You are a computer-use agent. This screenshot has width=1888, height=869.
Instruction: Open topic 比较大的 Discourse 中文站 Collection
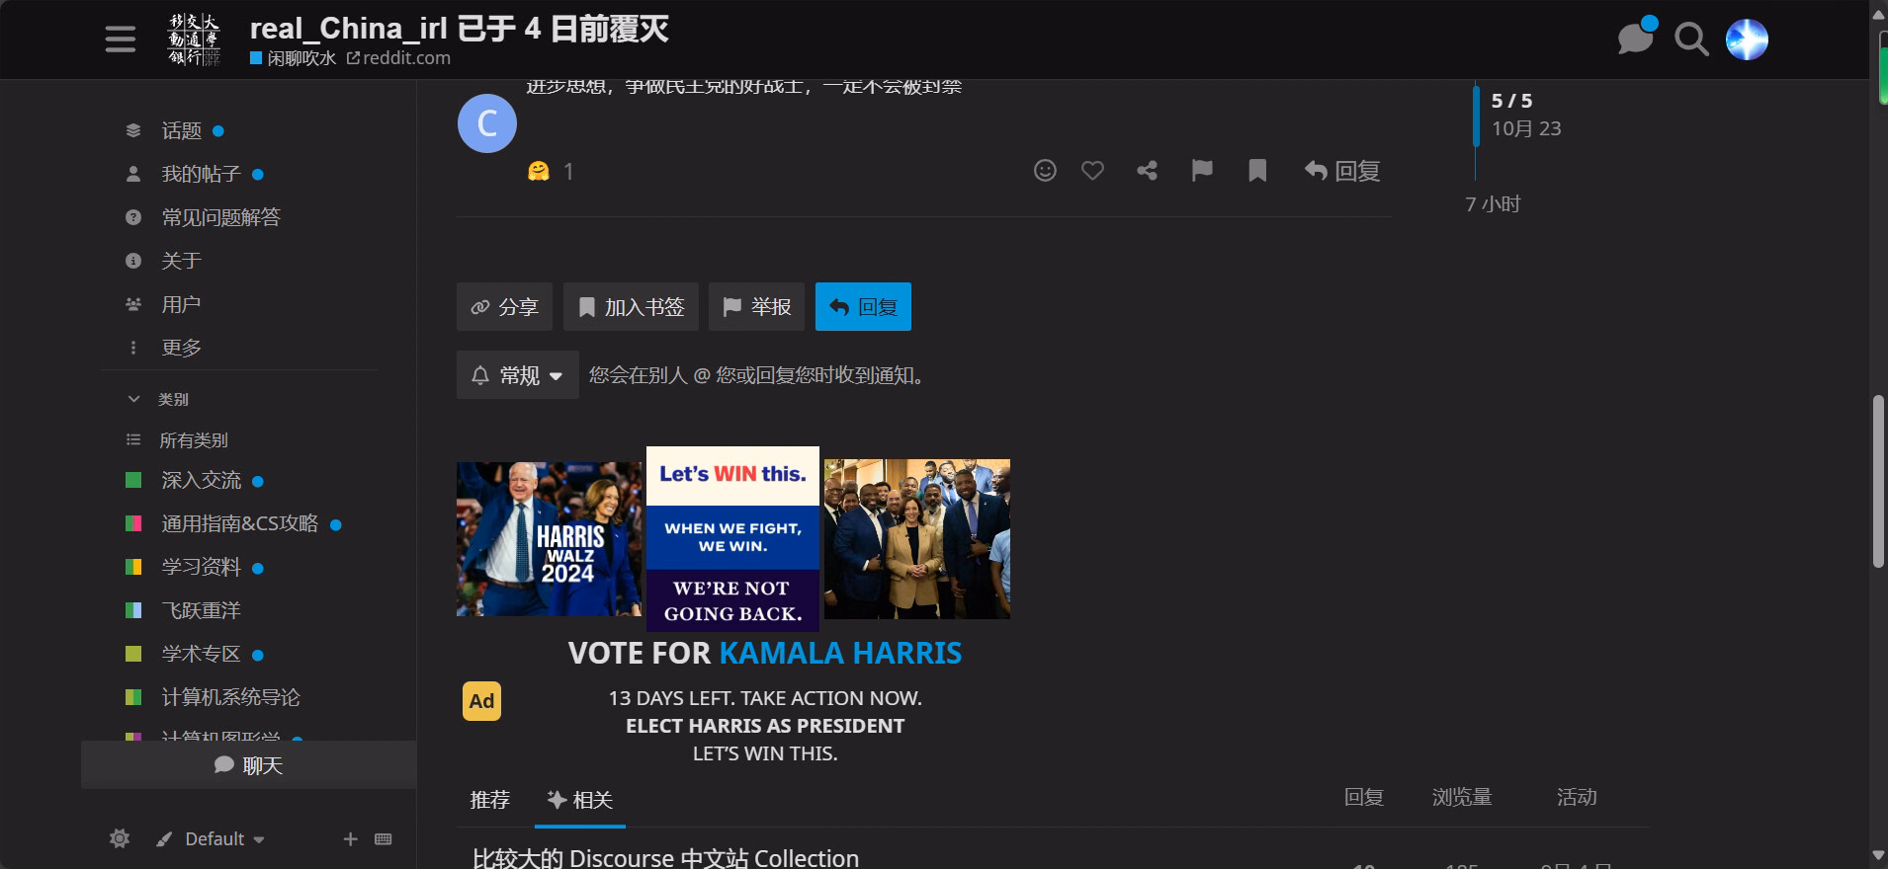pyautogui.click(x=665, y=858)
